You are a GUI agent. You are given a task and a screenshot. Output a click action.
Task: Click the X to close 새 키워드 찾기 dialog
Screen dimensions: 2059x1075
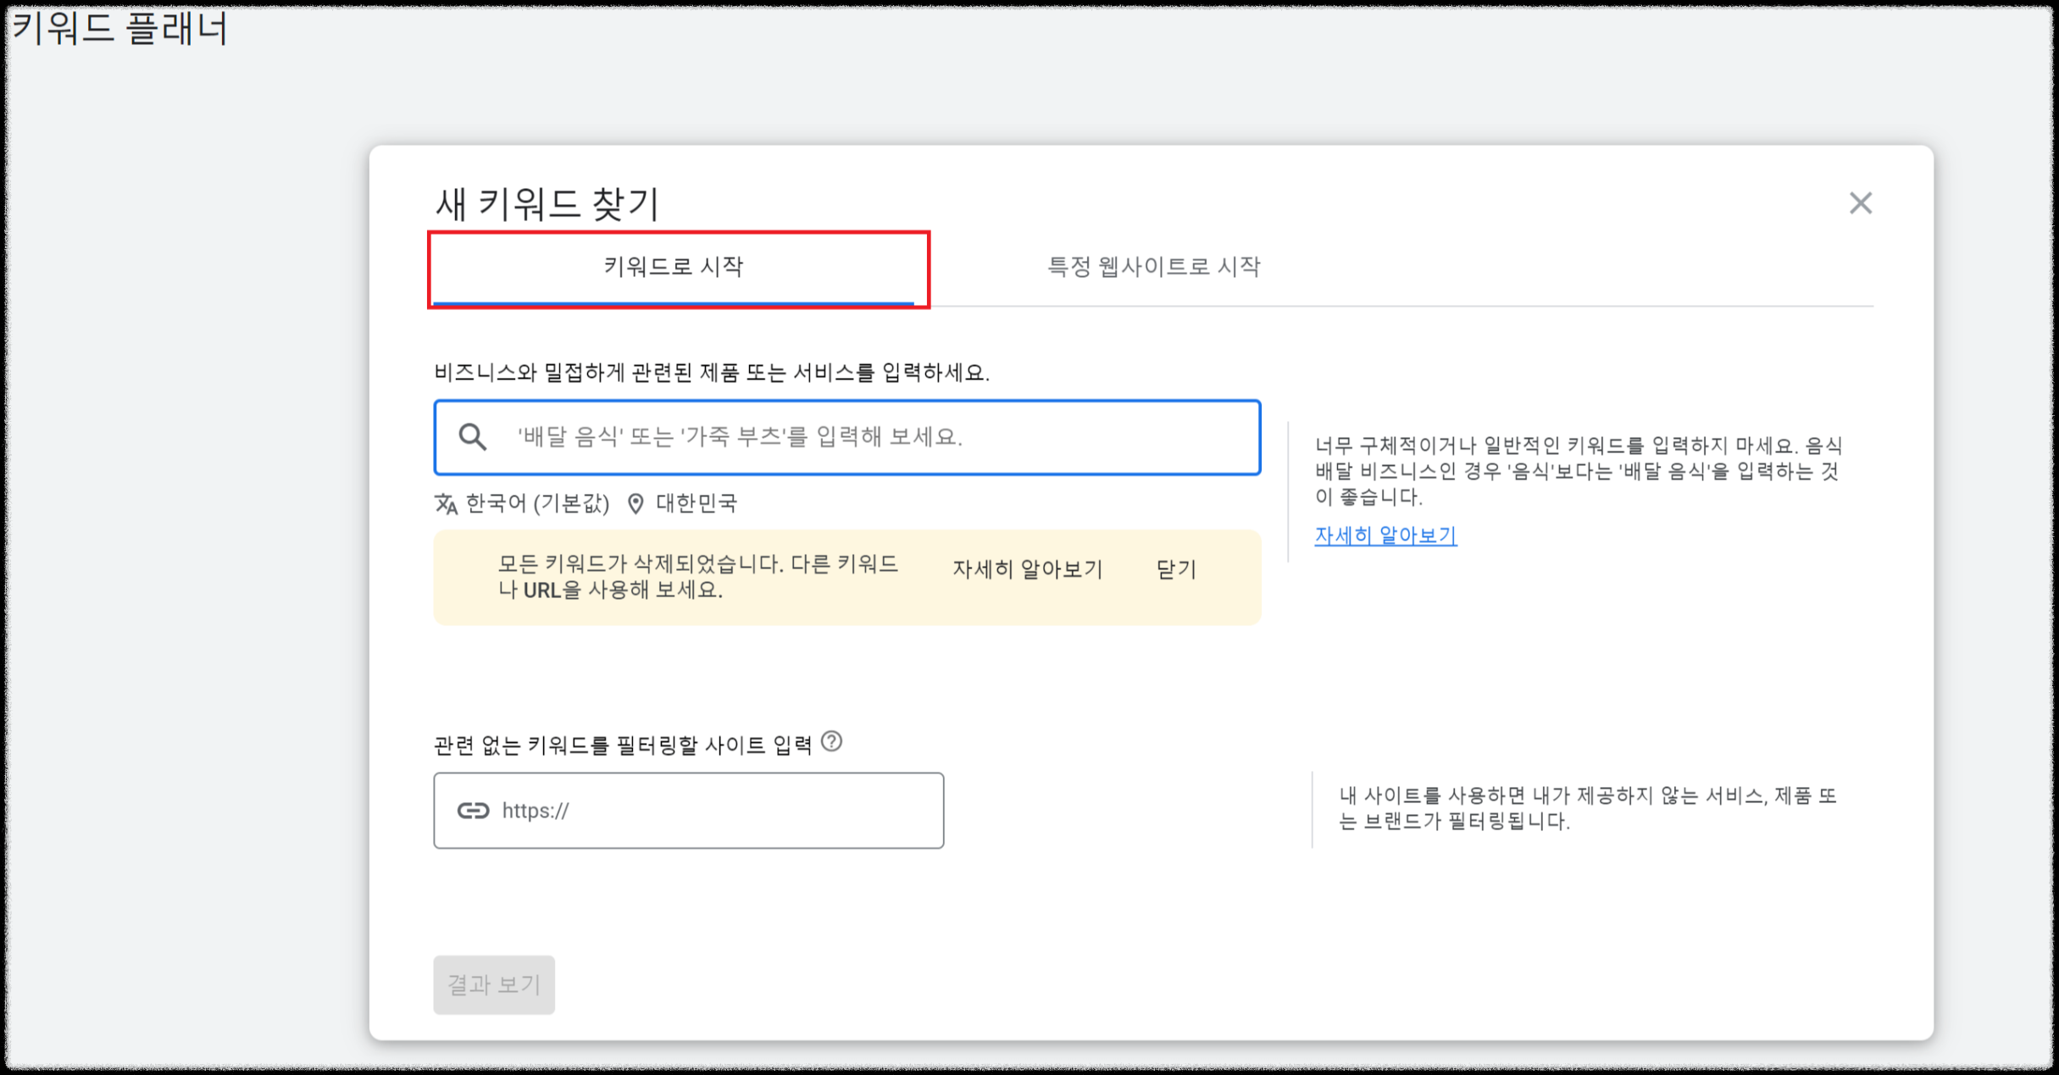tap(1862, 203)
